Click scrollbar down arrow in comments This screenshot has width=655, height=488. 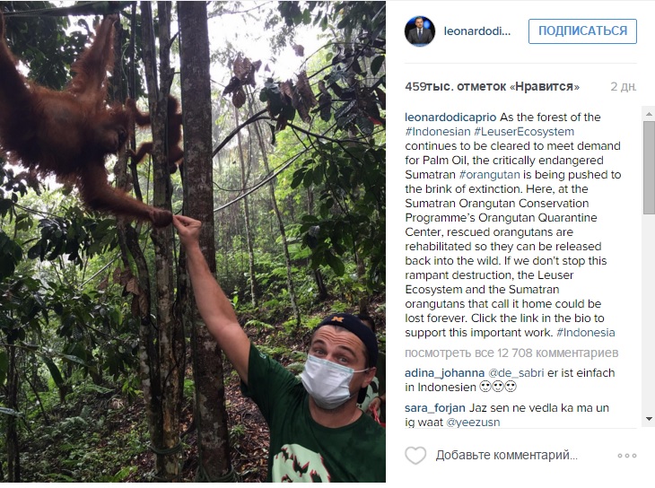click(649, 419)
